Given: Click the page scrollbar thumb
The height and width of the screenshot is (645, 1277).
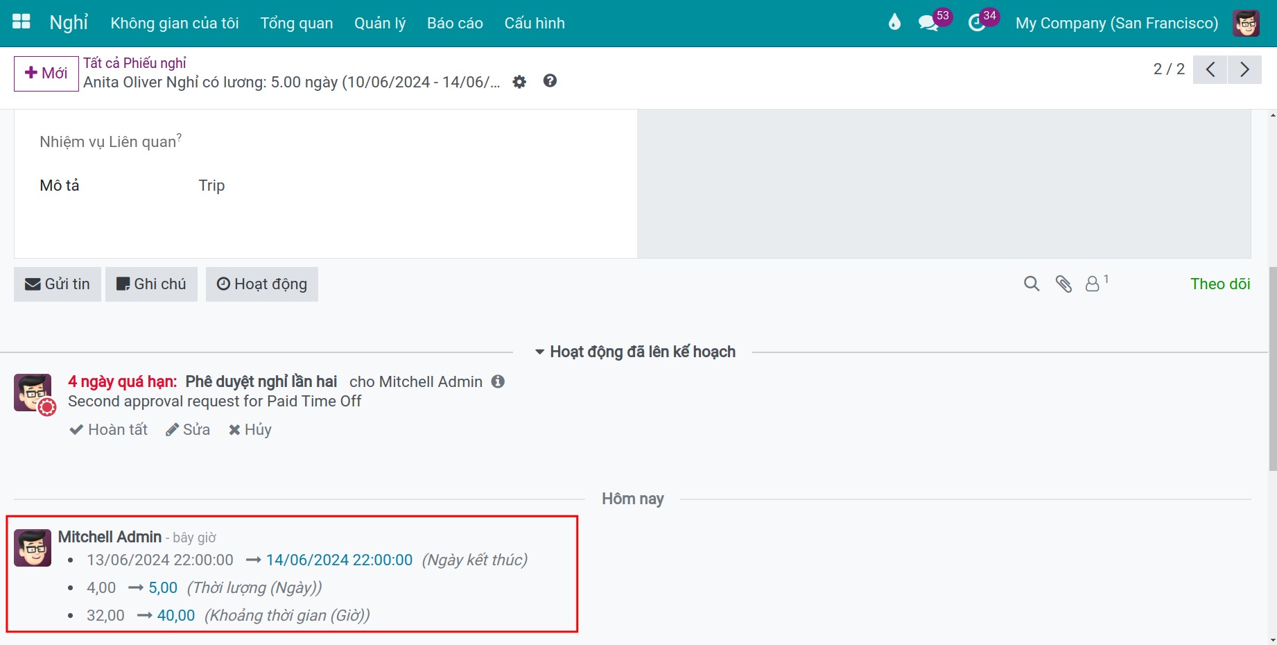Looking at the screenshot, I should tap(1272, 368).
